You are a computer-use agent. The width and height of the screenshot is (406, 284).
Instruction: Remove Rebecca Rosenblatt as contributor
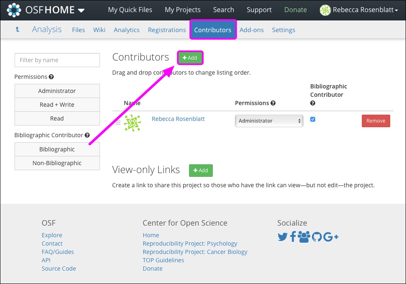[x=376, y=121]
